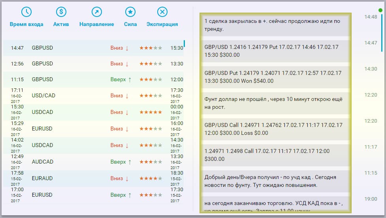Image resolution: width=386 pixels, height=218 pixels.
Task: Select the EURAUD signal asset name
Action: [x=42, y=179]
